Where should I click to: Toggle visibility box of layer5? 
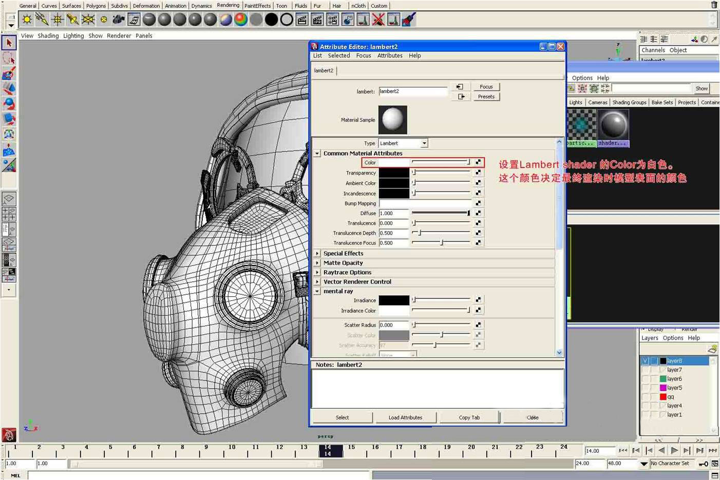click(x=646, y=388)
